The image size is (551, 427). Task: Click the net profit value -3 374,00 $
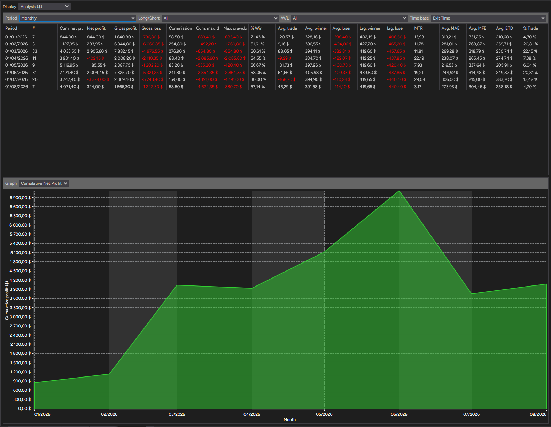pos(98,79)
